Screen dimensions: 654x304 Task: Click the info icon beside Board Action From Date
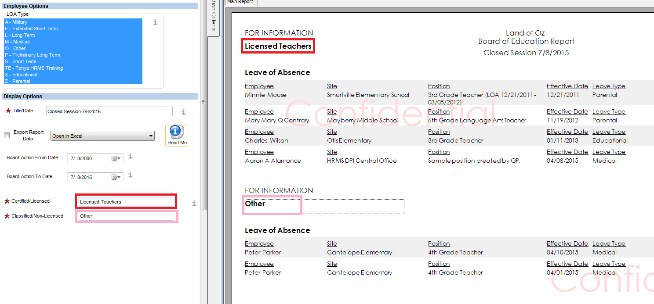click(130, 156)
